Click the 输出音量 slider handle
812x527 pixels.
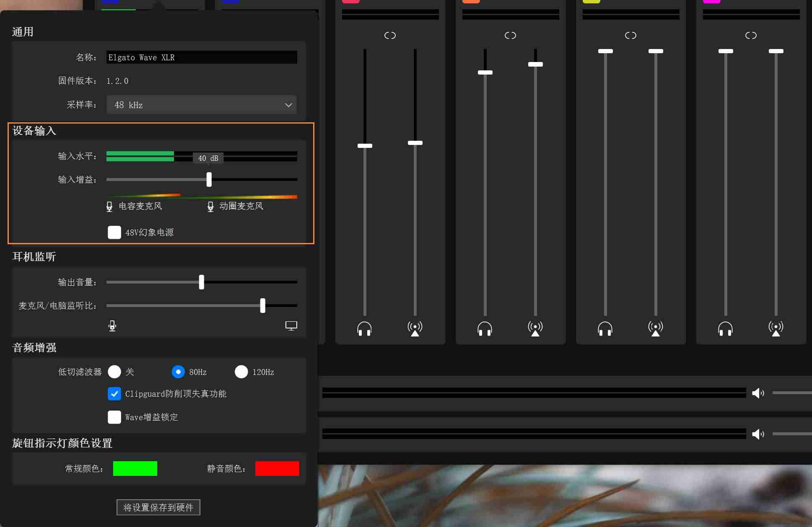[x=202, y=282]
